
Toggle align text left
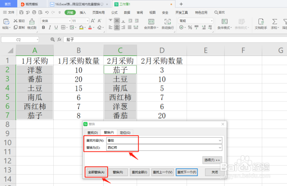[x=110, y=28]
